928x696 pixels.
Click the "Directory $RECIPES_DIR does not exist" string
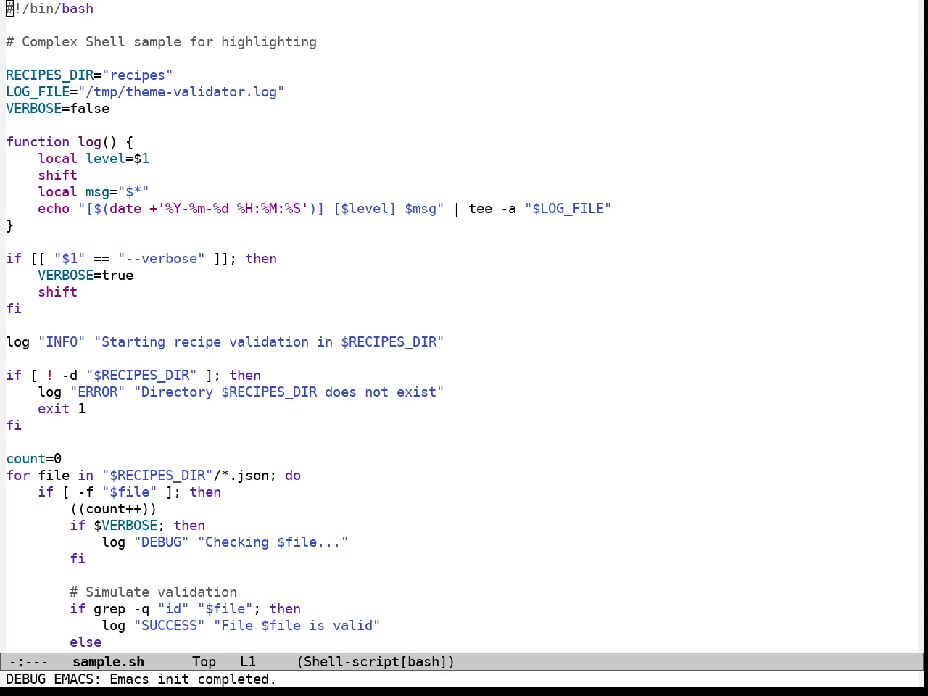(289, 392)
